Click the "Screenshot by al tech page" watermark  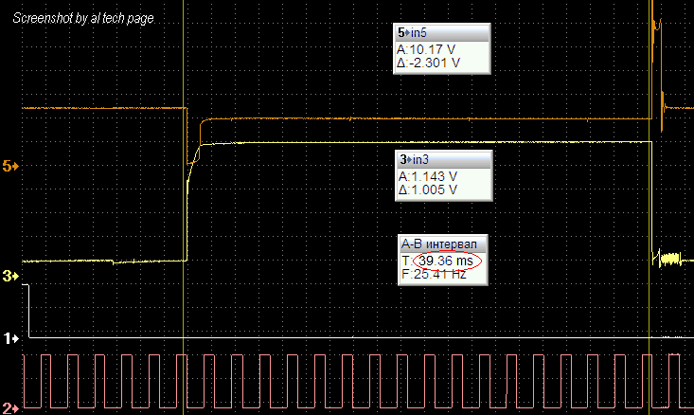click(x=80, y=19)
